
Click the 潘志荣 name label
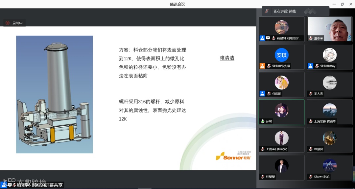[x=319, y=38]
